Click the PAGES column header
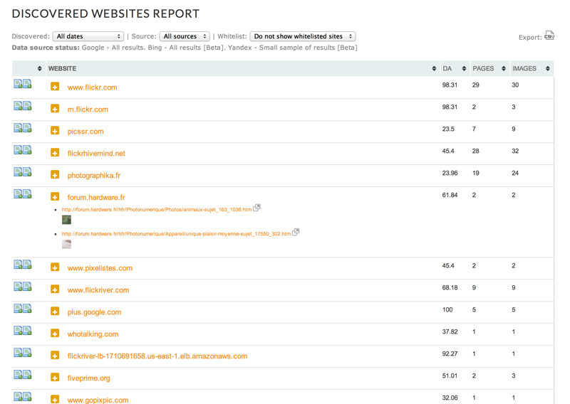This screenshot has height=404, width=570. 483,68
